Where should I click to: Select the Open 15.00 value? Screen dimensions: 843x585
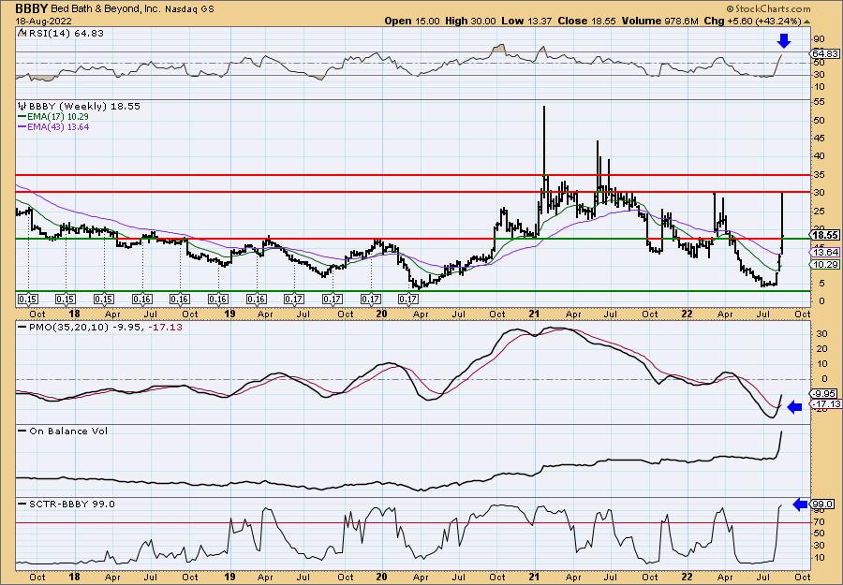tap(412, 21)
